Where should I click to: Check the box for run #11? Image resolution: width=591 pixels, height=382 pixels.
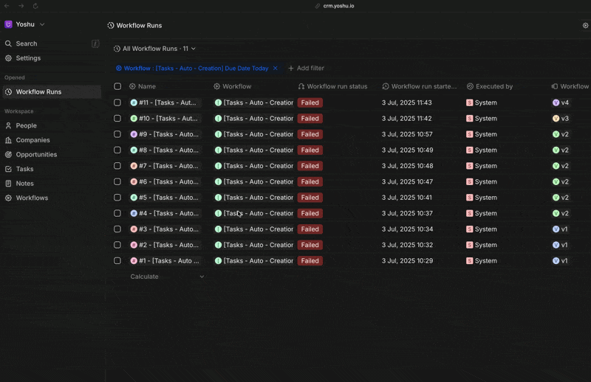[117, 103]
